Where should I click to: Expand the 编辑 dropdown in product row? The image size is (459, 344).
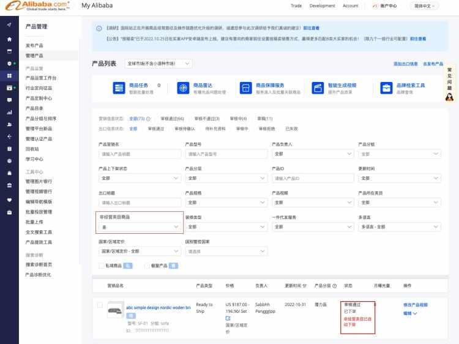click(x=410, y=313)
